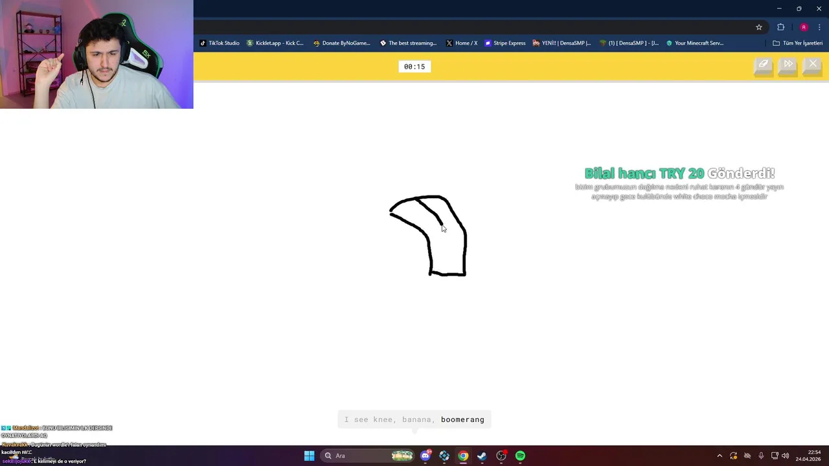Click the word 'knee' in the guess bubble
Viewport: 829px width, 466px height.
tap(383, 419)
